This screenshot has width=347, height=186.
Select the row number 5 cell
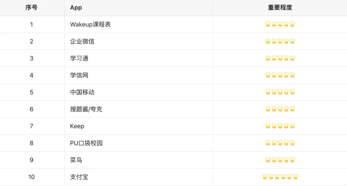tap(31, 92)
